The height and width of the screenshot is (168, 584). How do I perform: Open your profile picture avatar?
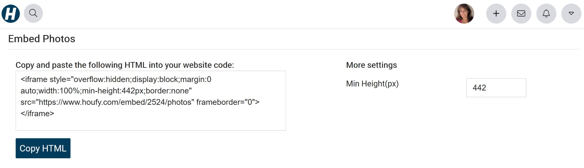[x=464, y=13]
